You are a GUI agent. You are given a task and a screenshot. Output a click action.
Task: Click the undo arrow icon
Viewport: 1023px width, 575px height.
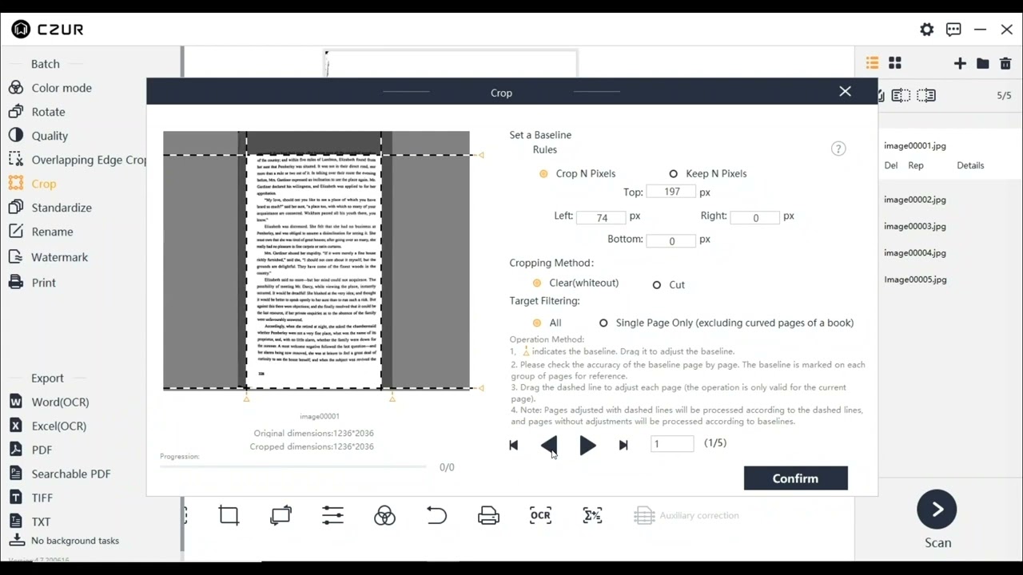coord(436,516)
